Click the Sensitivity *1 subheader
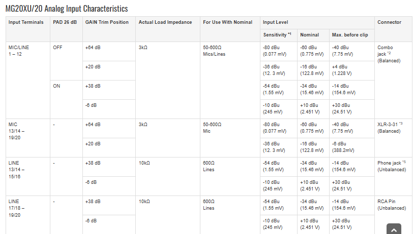 click(279, 35)
